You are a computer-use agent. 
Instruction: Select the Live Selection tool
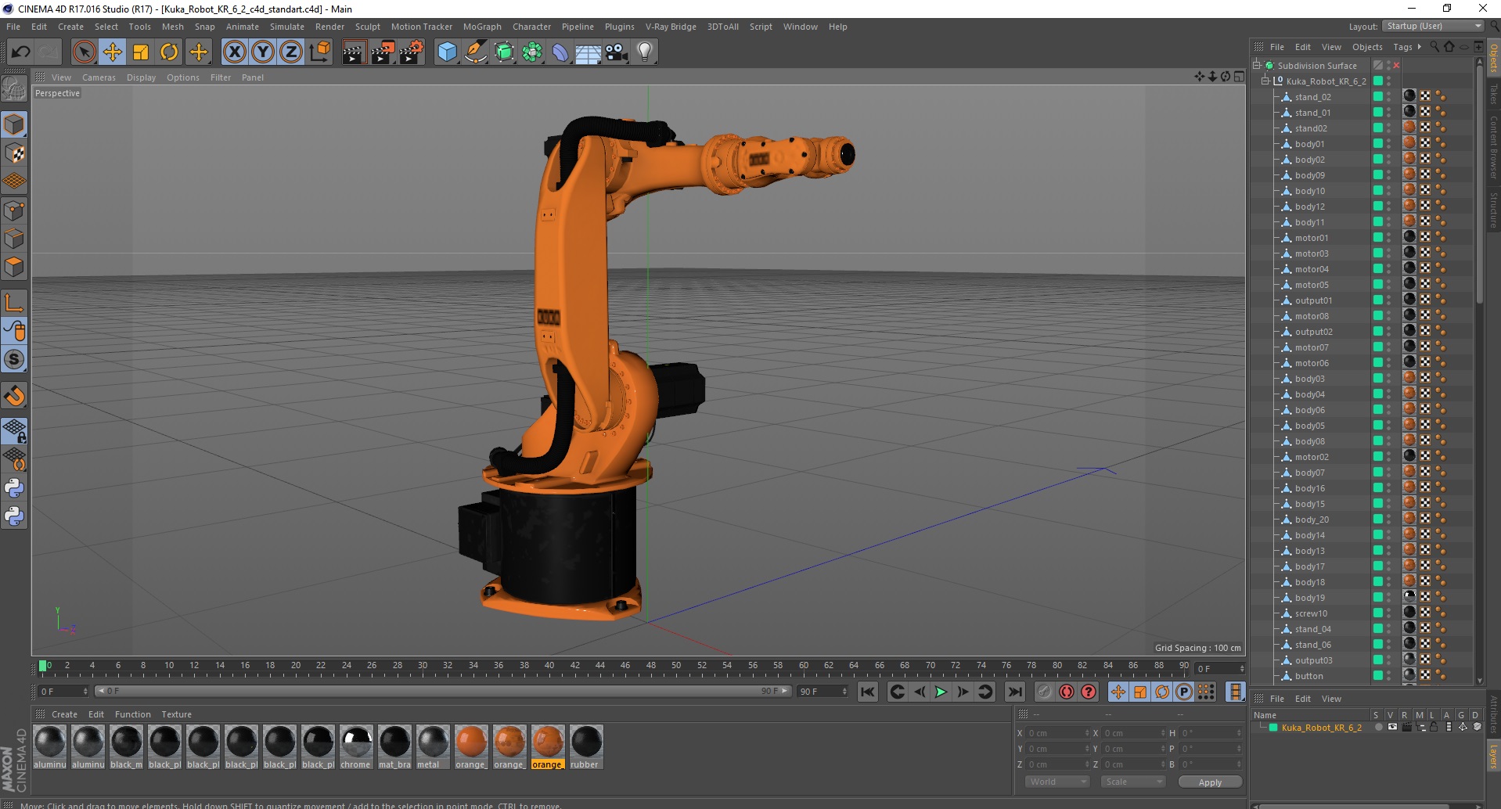[x=84, y=52]
